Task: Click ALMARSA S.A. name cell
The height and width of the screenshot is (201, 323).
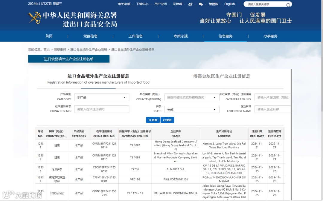Action: [x=176, y=169]
